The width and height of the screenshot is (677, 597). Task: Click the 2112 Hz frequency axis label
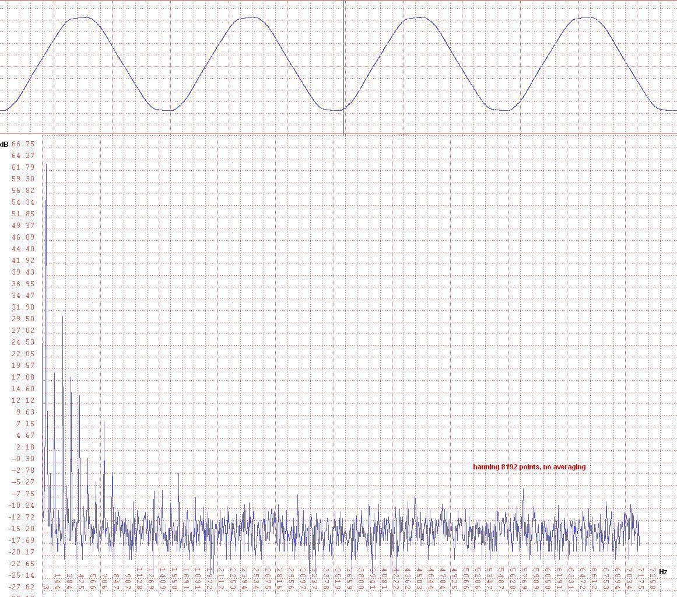click(221, 579)
